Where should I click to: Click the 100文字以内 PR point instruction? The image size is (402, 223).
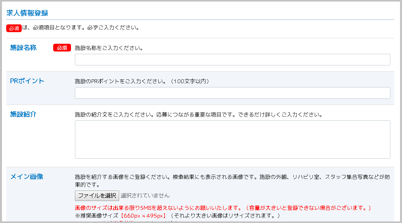click(x=142, y=81)
